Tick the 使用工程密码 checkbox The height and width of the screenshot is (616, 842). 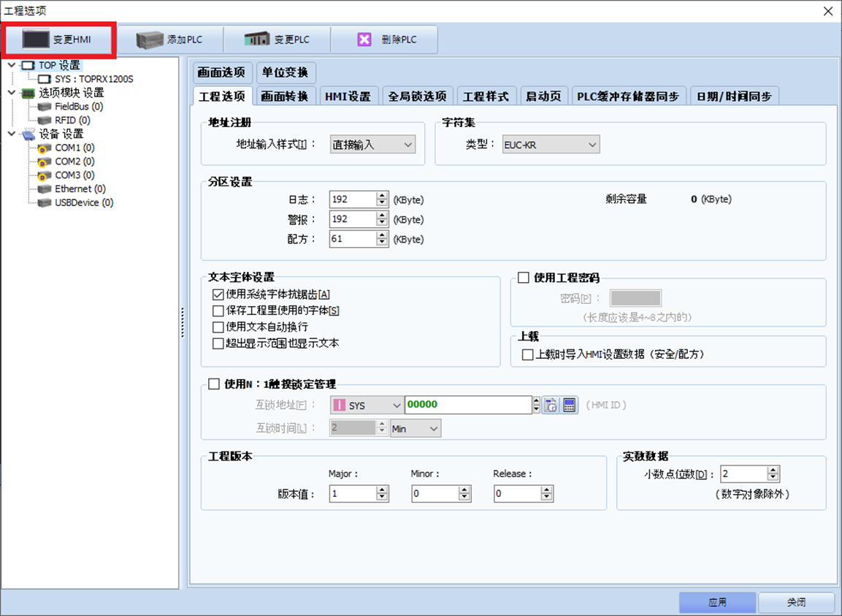click(x=524, y=278)
